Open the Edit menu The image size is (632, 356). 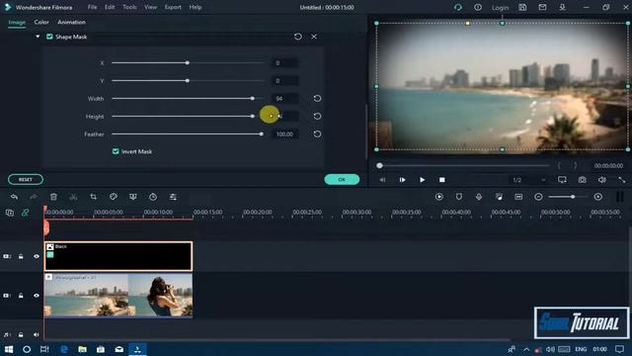(x=110, y=7)
